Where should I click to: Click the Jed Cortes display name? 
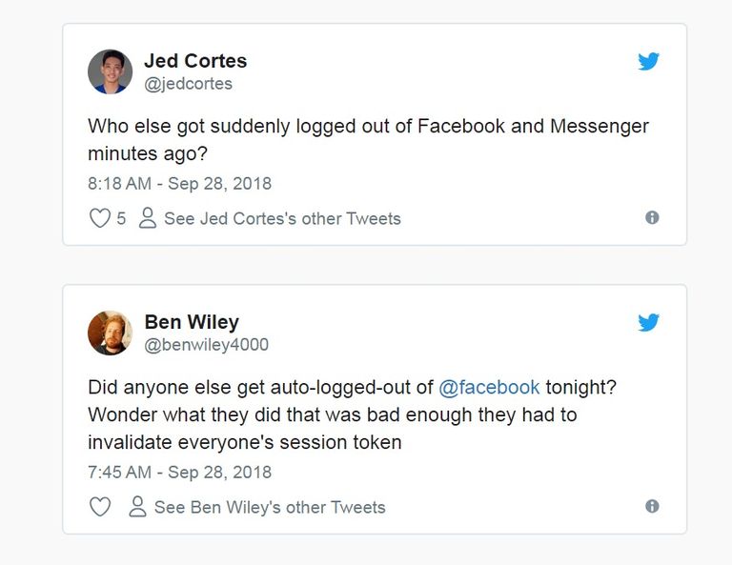[x=194, y=61]
